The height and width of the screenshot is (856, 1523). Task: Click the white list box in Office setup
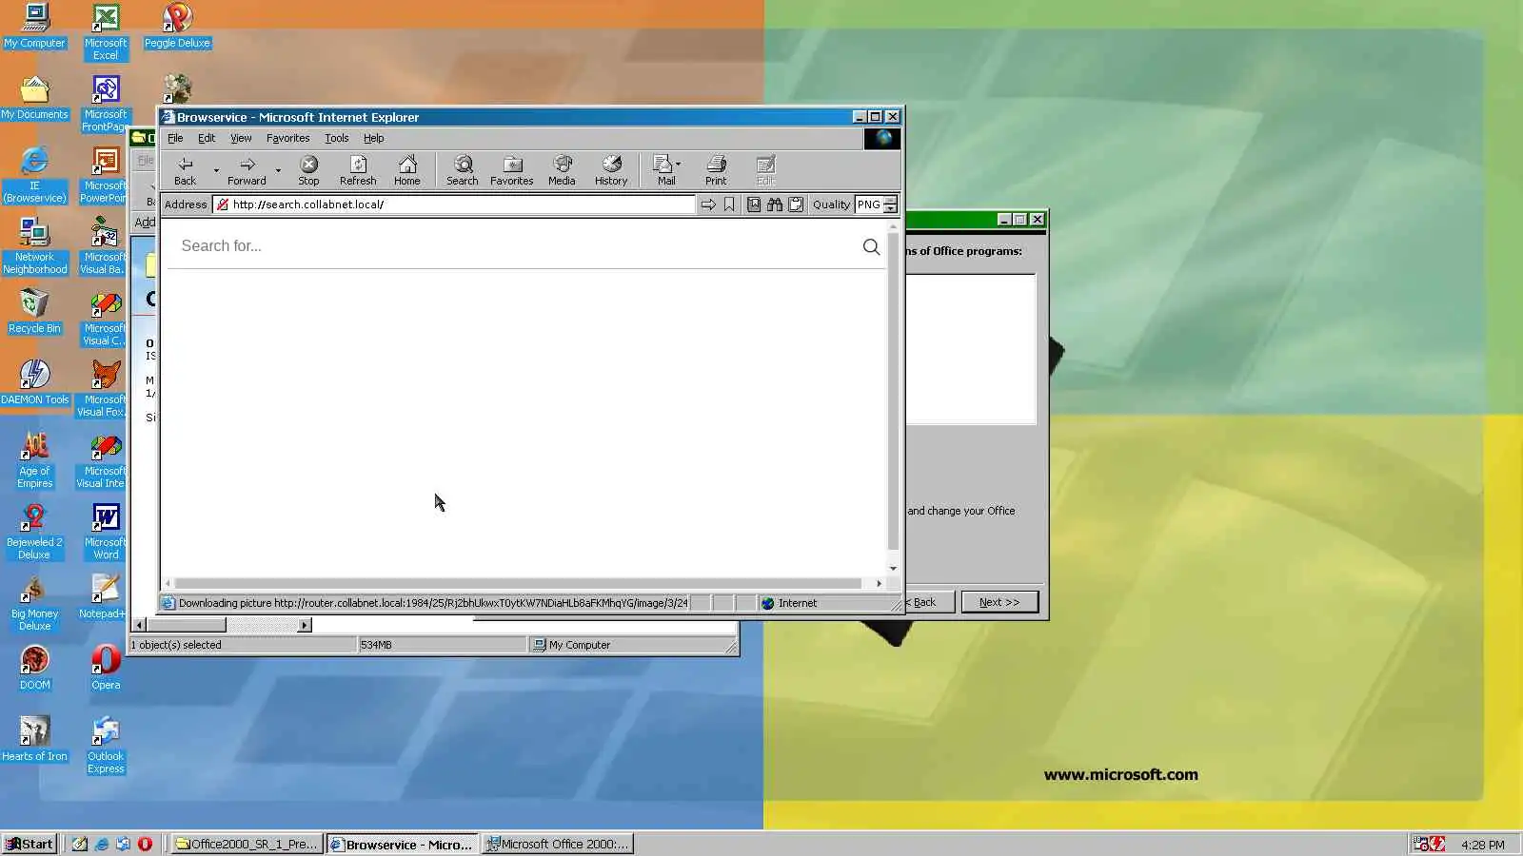[x=970, y=349]
